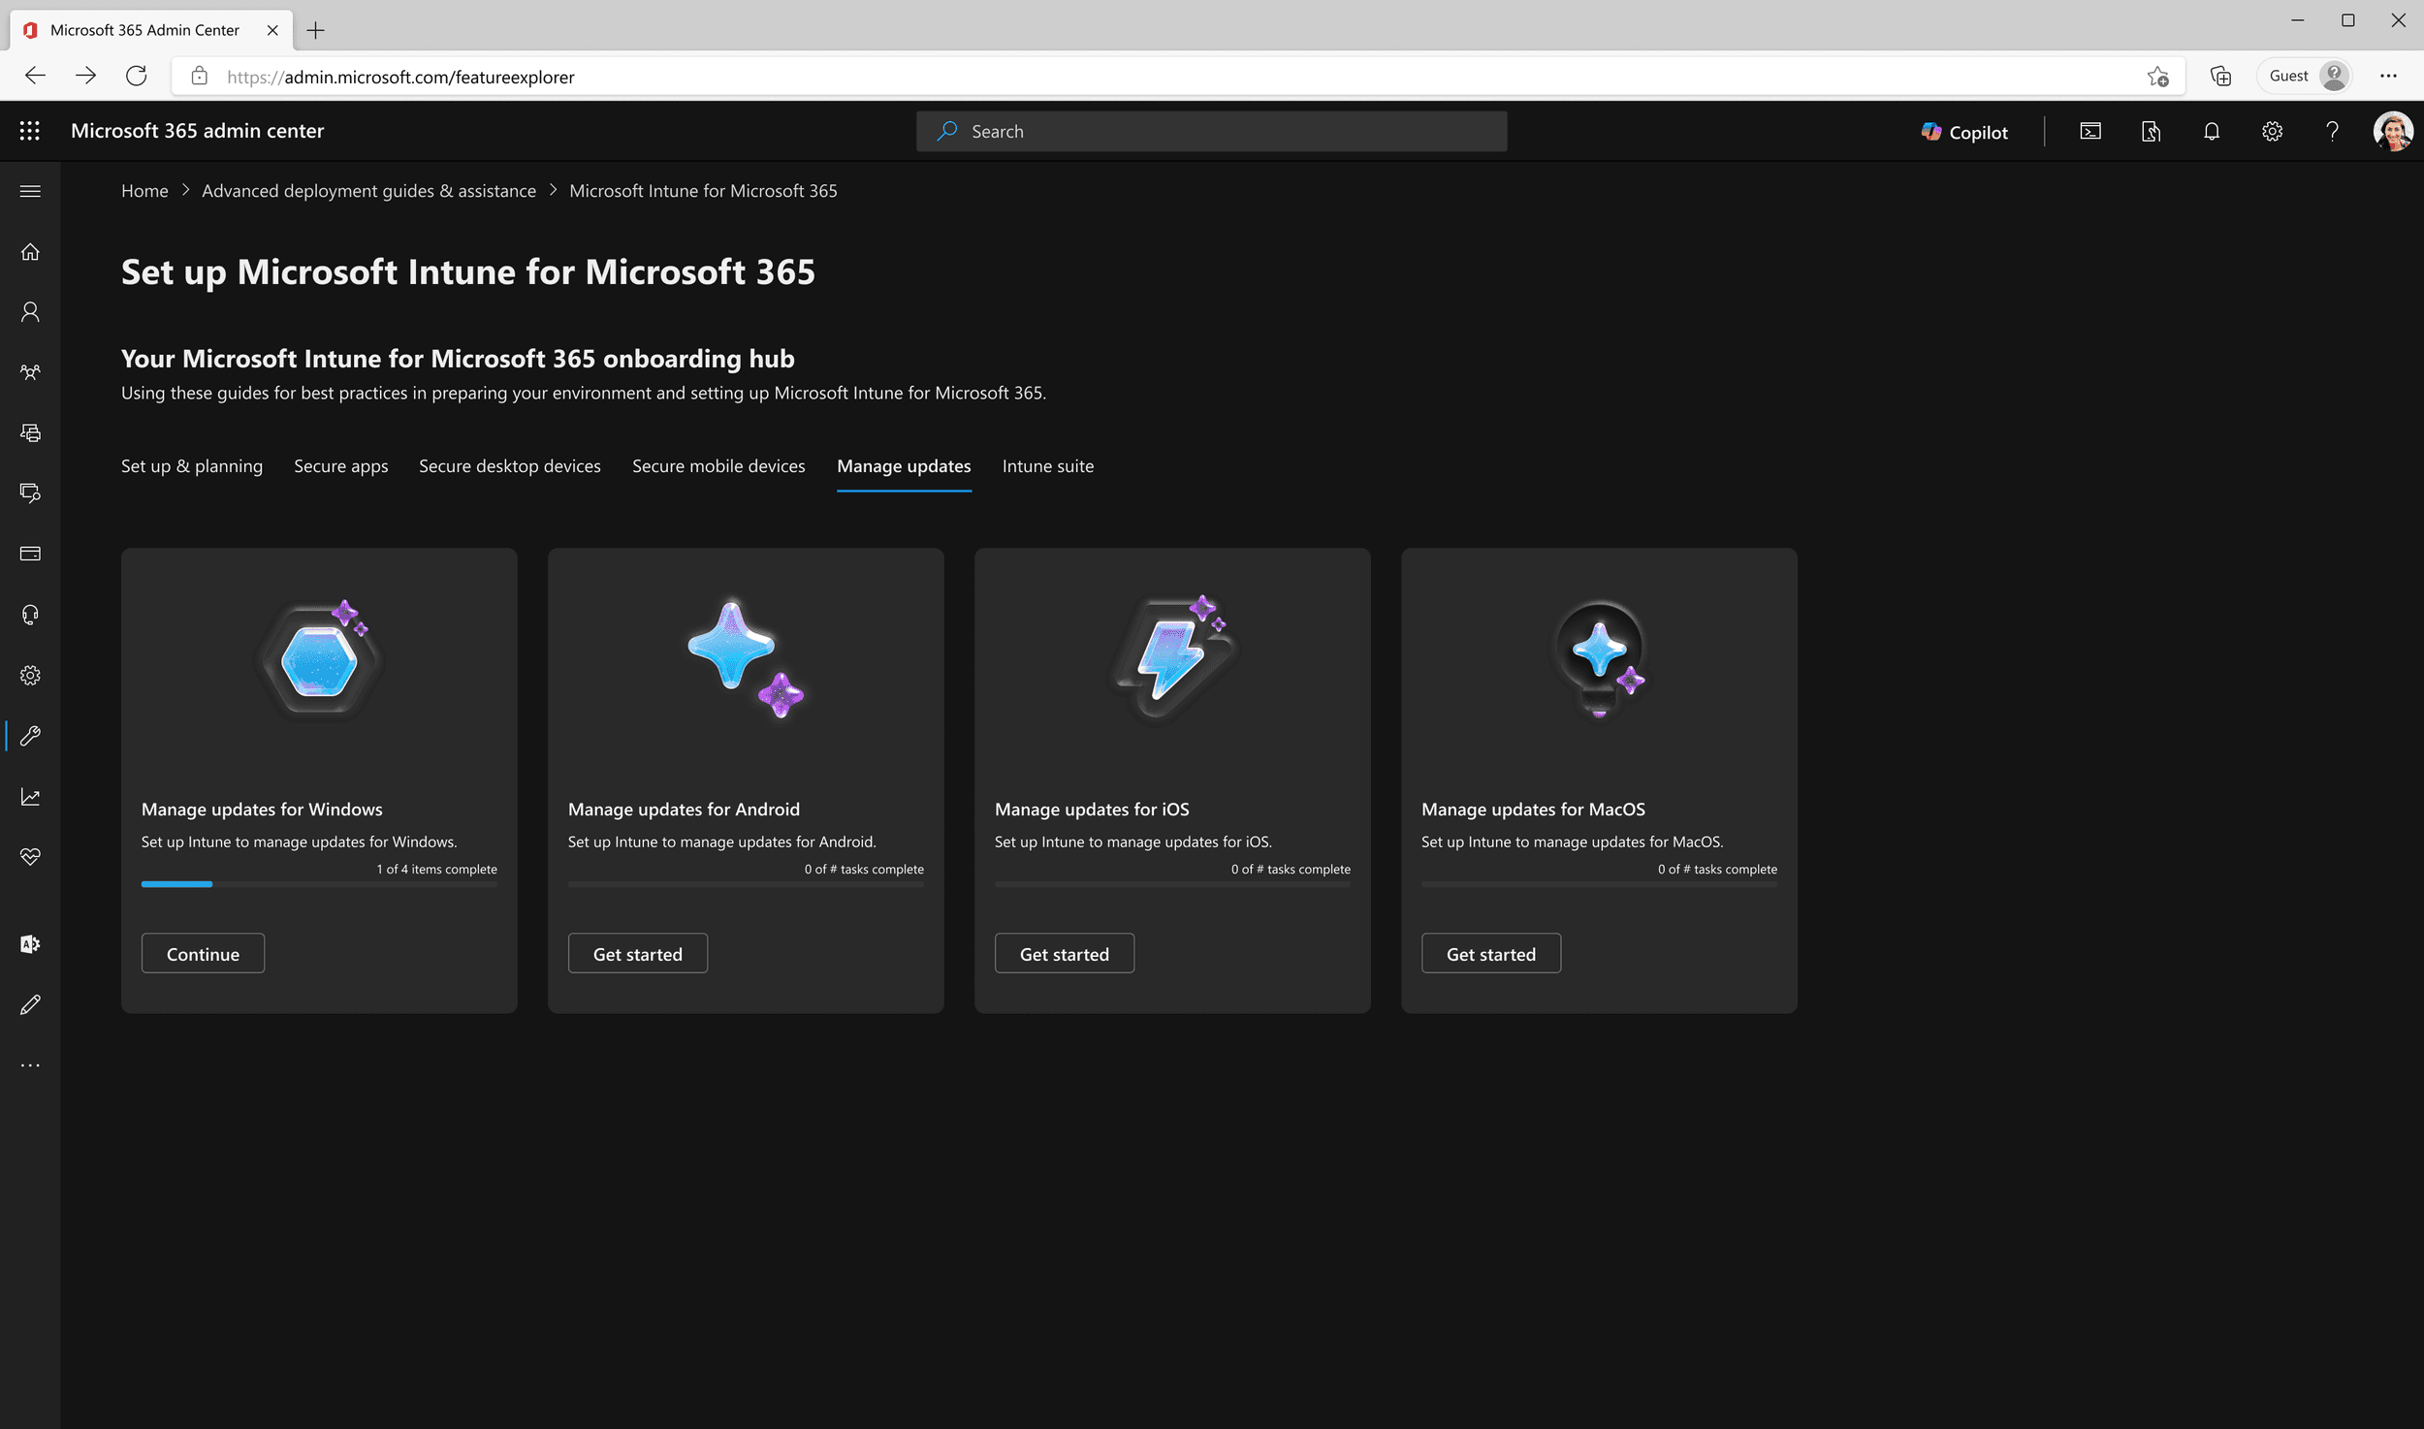Expand Show all ellipsis in sidebar
Viewport: 2424px width, 1429px height.
click(x=30, y=1065)
